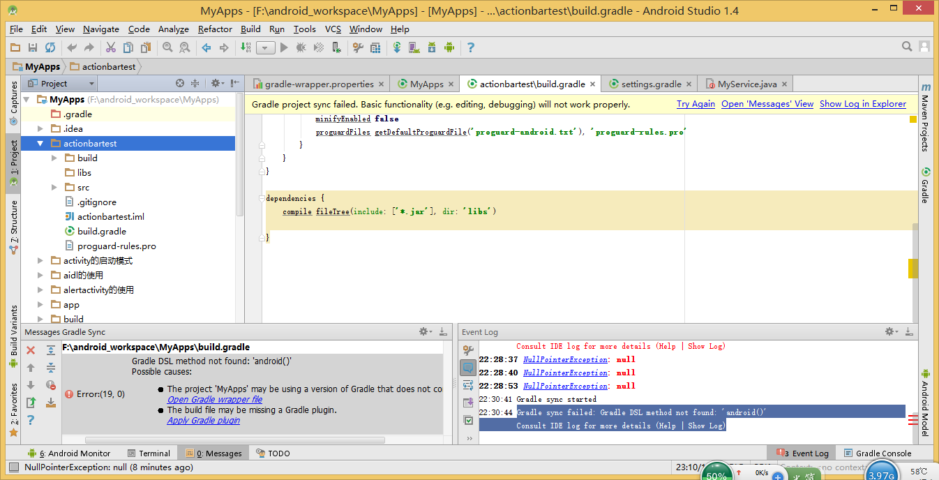
Task: Close the Messages Gradle Sync red X icon
Action: [31, 350]
